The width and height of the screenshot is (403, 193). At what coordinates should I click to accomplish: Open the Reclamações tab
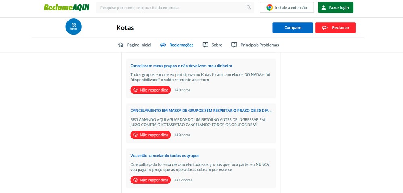tap(177, 45)
